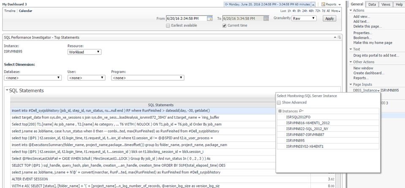Open the Program dimension dropdown
The width and height of the screenshot is (405, 188).
(x=148, y=78)
